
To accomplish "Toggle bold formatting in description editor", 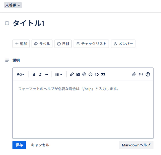I will pyautogui.click(x=34, y=74).
